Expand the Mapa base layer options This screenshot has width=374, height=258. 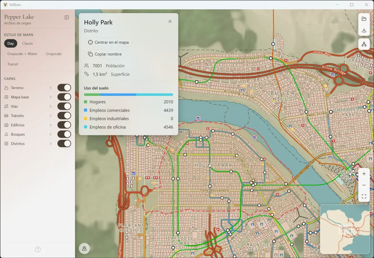50,97
